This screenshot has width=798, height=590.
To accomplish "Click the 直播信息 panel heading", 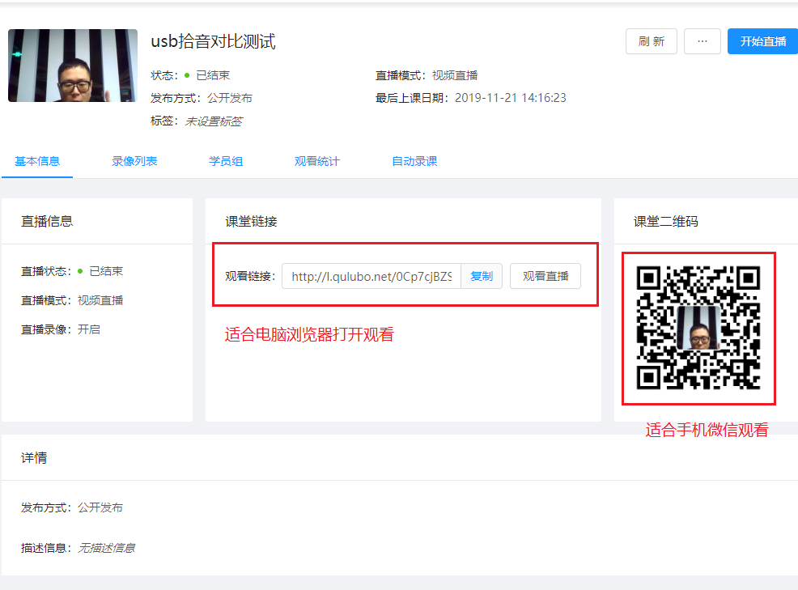I will coord(47,222).
